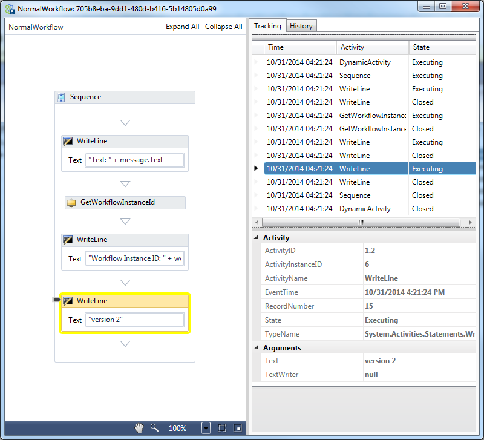Click the ActivityName value WriteLine

coord(381,278)
